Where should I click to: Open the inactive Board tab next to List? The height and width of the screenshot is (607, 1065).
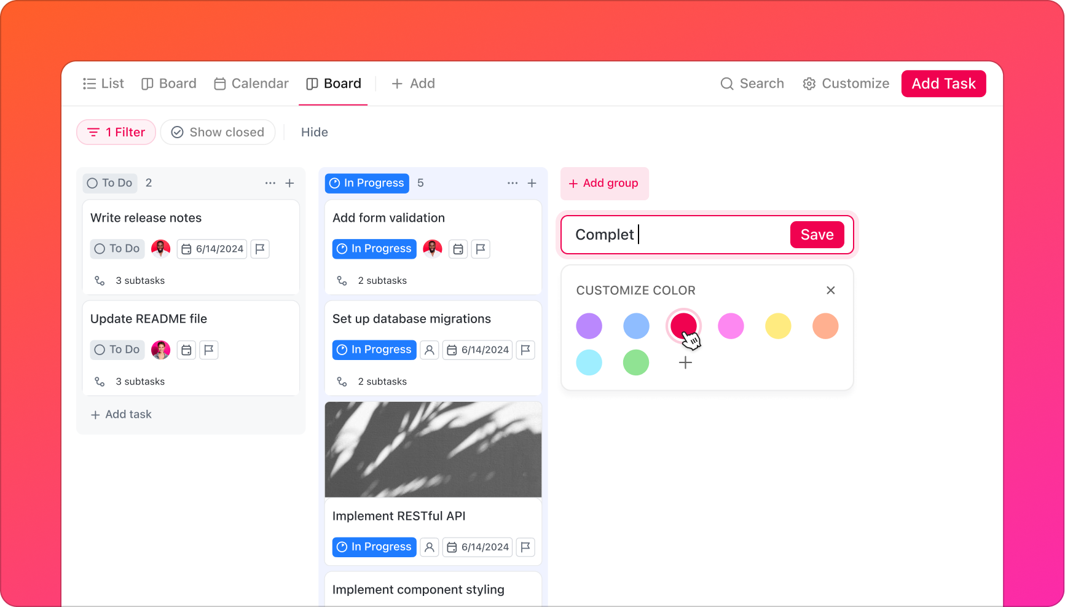coord(169,84)
